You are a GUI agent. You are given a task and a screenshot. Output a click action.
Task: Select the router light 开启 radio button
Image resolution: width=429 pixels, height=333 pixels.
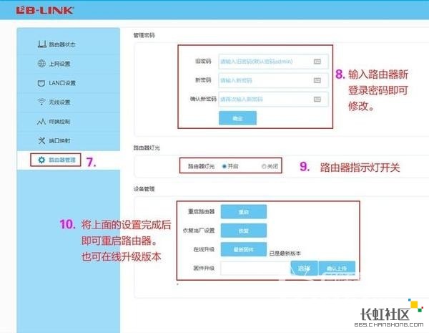click(x=225, y=166)
